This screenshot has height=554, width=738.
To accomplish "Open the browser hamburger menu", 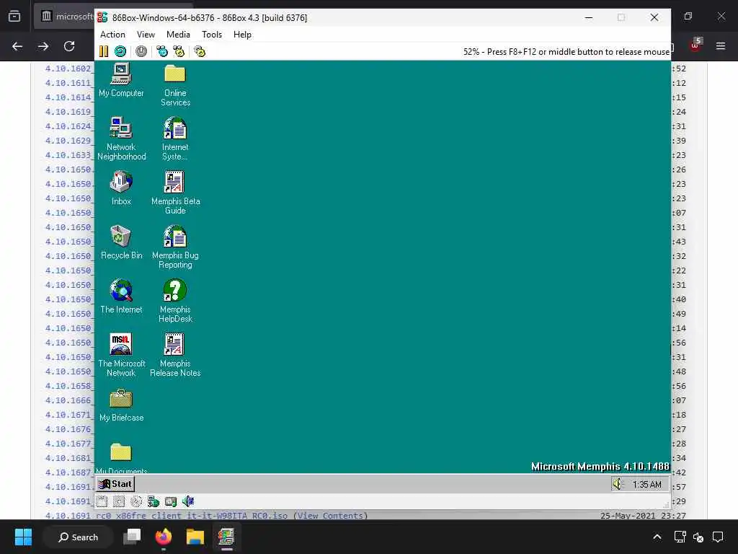I will click(x=721, y=45).
